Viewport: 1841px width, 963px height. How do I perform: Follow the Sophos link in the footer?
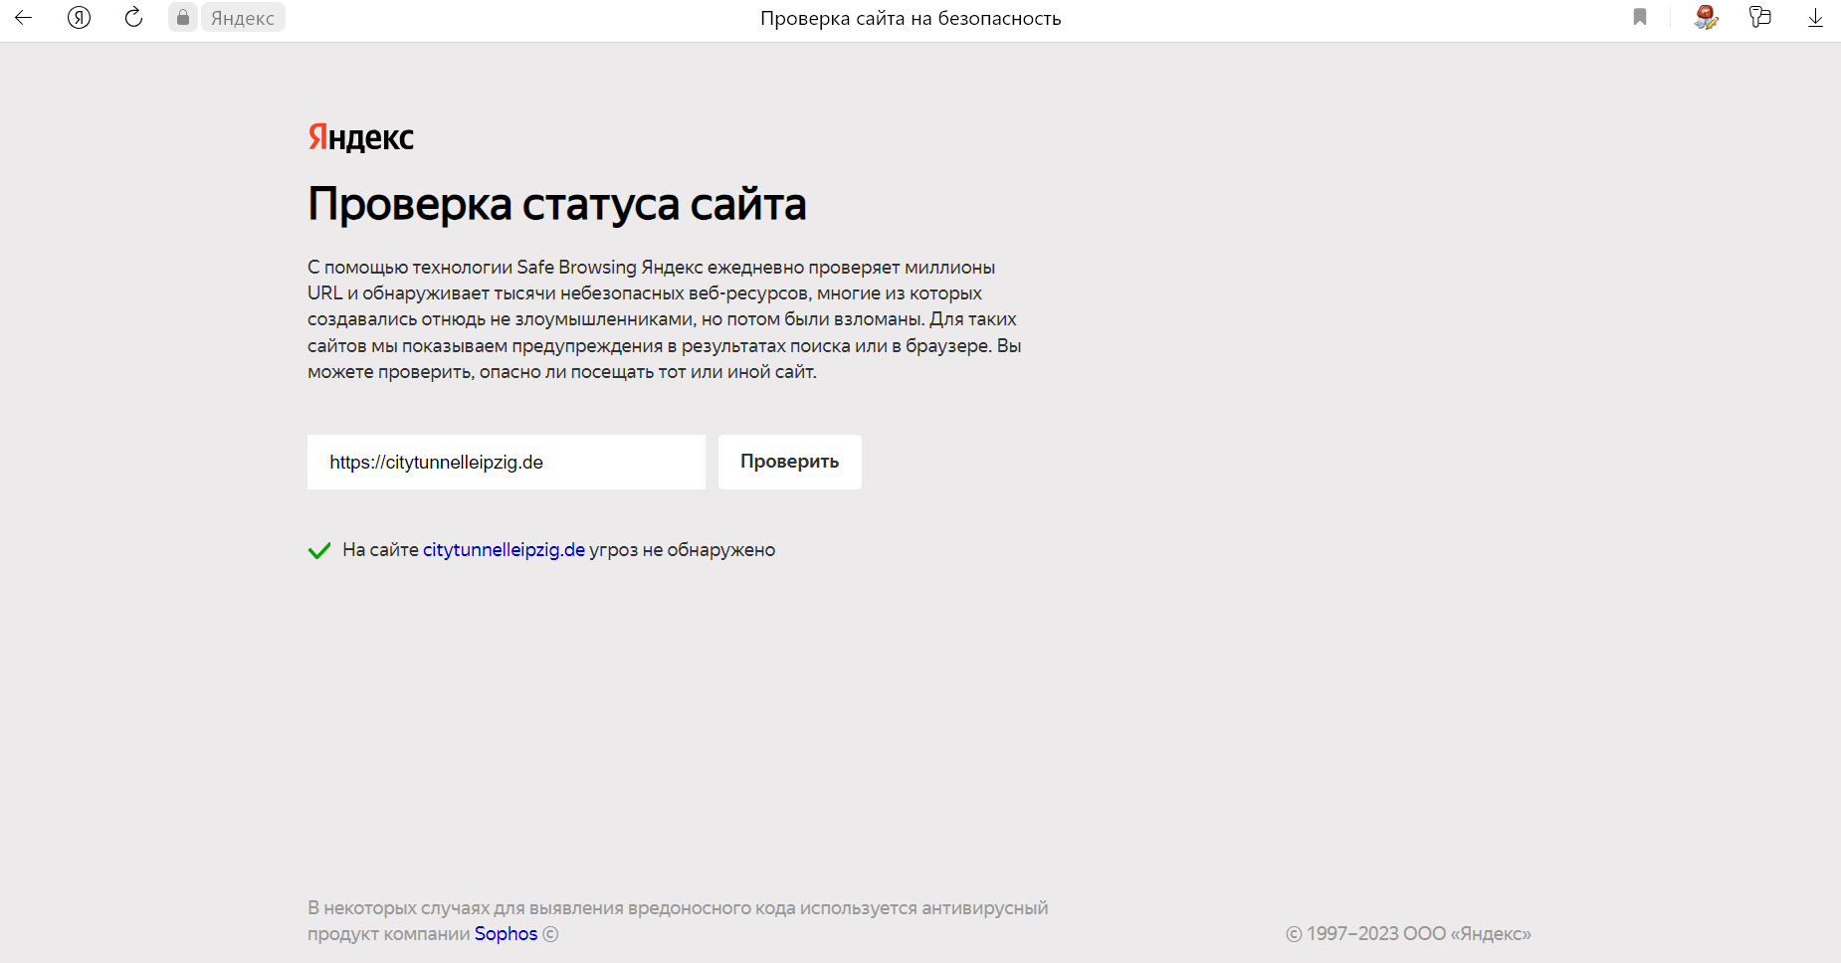(x=506, y=934)
